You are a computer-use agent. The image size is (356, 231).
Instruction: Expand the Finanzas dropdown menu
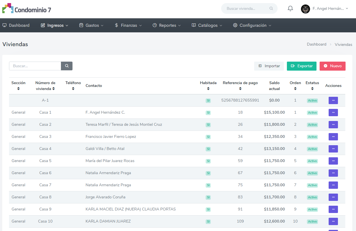pos(128,25)
